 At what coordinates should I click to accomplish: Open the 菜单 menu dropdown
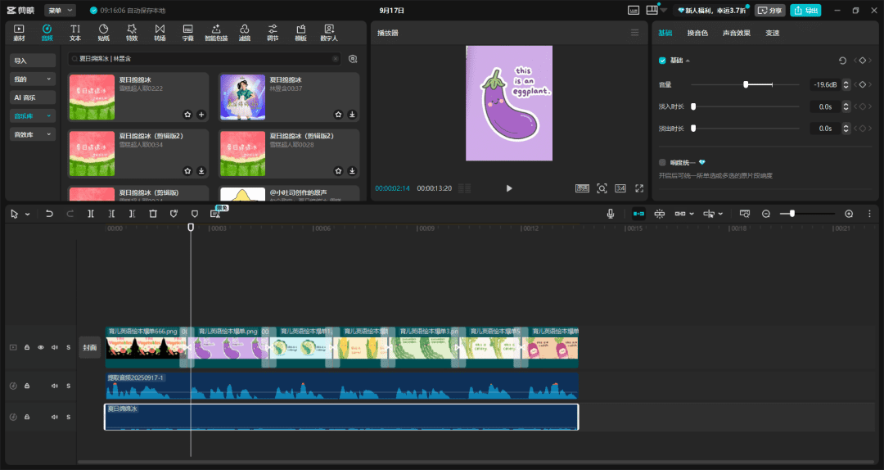60,10
